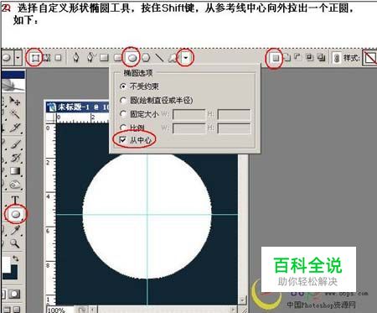The image size is (377, 313).
Task: Click the 100% zoom field
Action: [59, 310]
